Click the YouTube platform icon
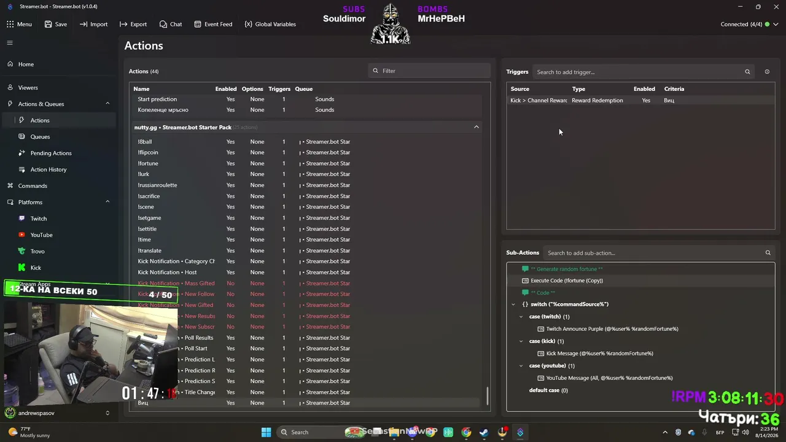 tap(22, 235)
